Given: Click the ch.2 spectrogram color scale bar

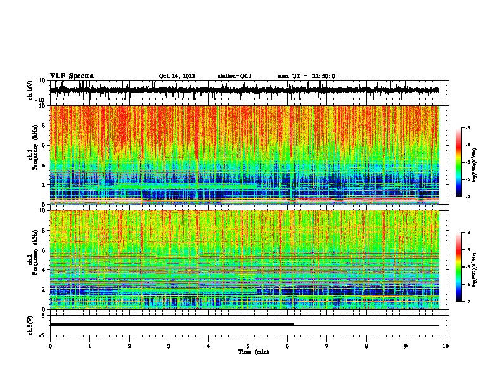Looking at the screenshot, I should pyautogui.click(x=458, y=267).
